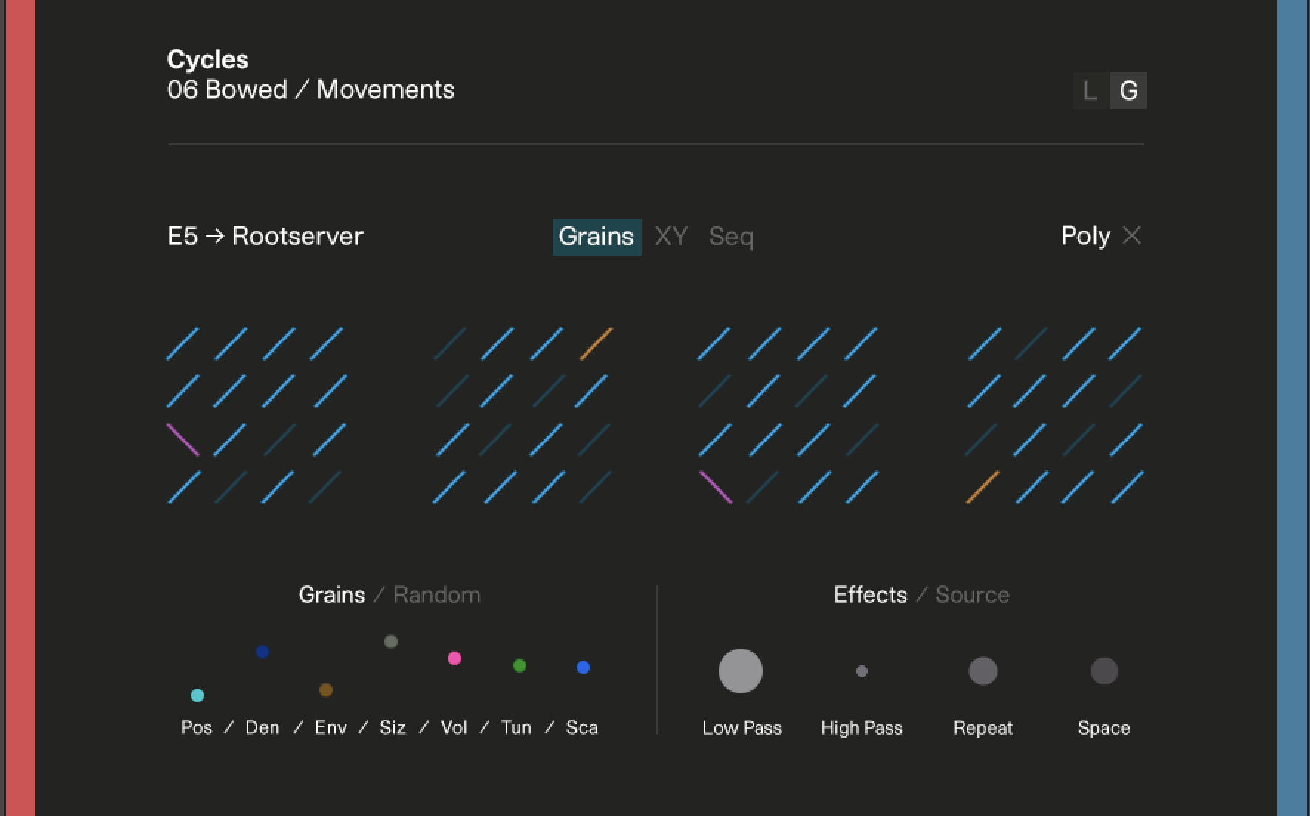
Task: Click the orange grain line in second grid
Action: [x=596, y=344]
